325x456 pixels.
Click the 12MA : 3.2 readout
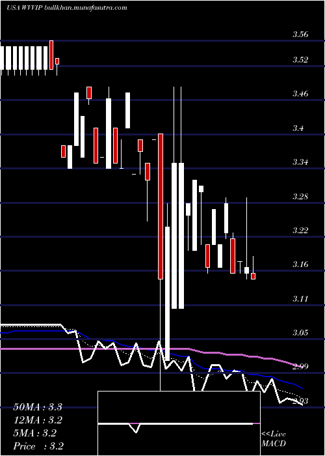pyautogui.click(x=38, y=420)
